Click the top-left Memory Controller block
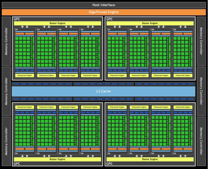This screenshot has width=208, height=169. click(6, 41)
